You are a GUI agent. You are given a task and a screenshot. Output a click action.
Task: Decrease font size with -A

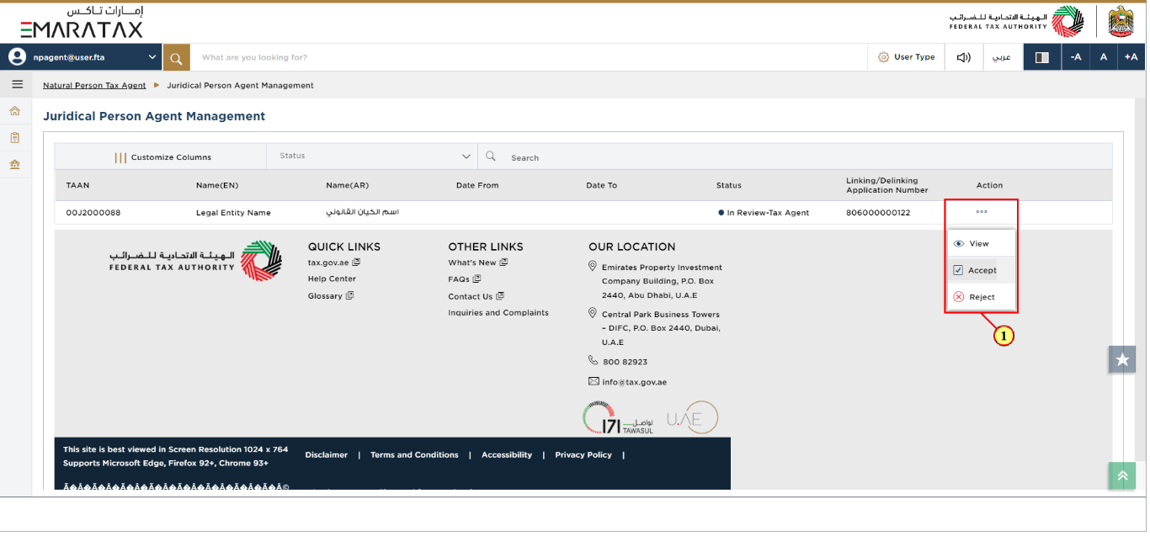tap(1076, 57)
